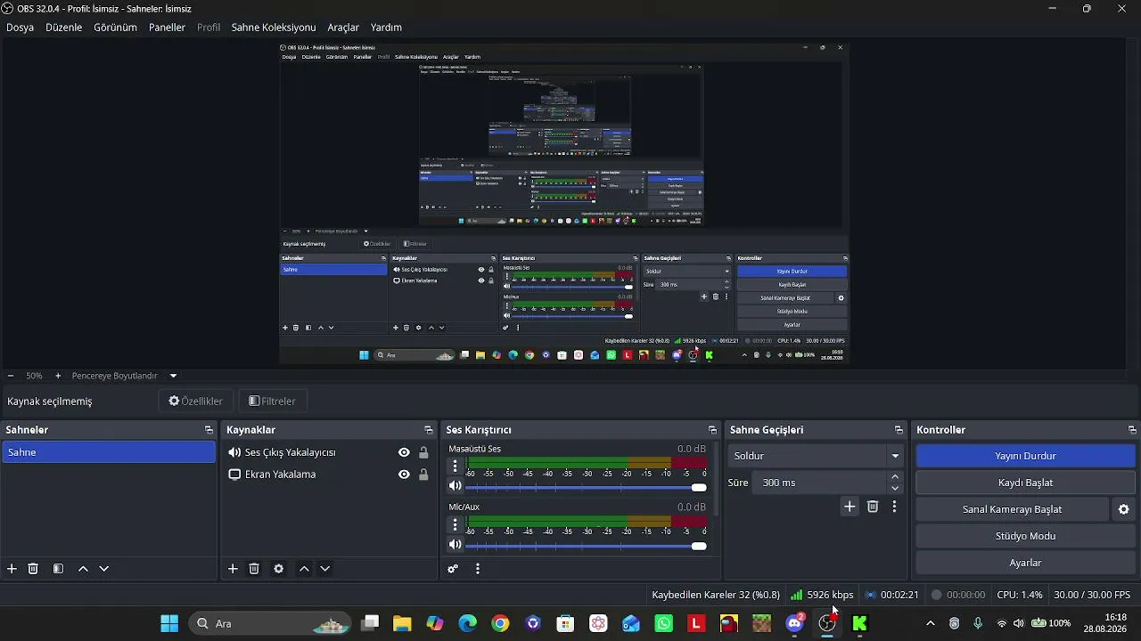Viewport: 1141px width, 641px height.
Task: Undock the Sahne Geçişleri panel
Action: coord(899,430)
